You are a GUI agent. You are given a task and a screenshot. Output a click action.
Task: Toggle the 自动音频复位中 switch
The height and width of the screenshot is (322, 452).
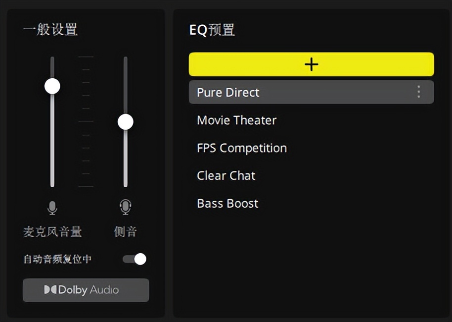pos(135,259)
